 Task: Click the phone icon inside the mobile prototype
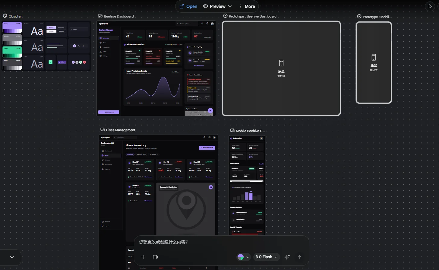pos(374,57)
